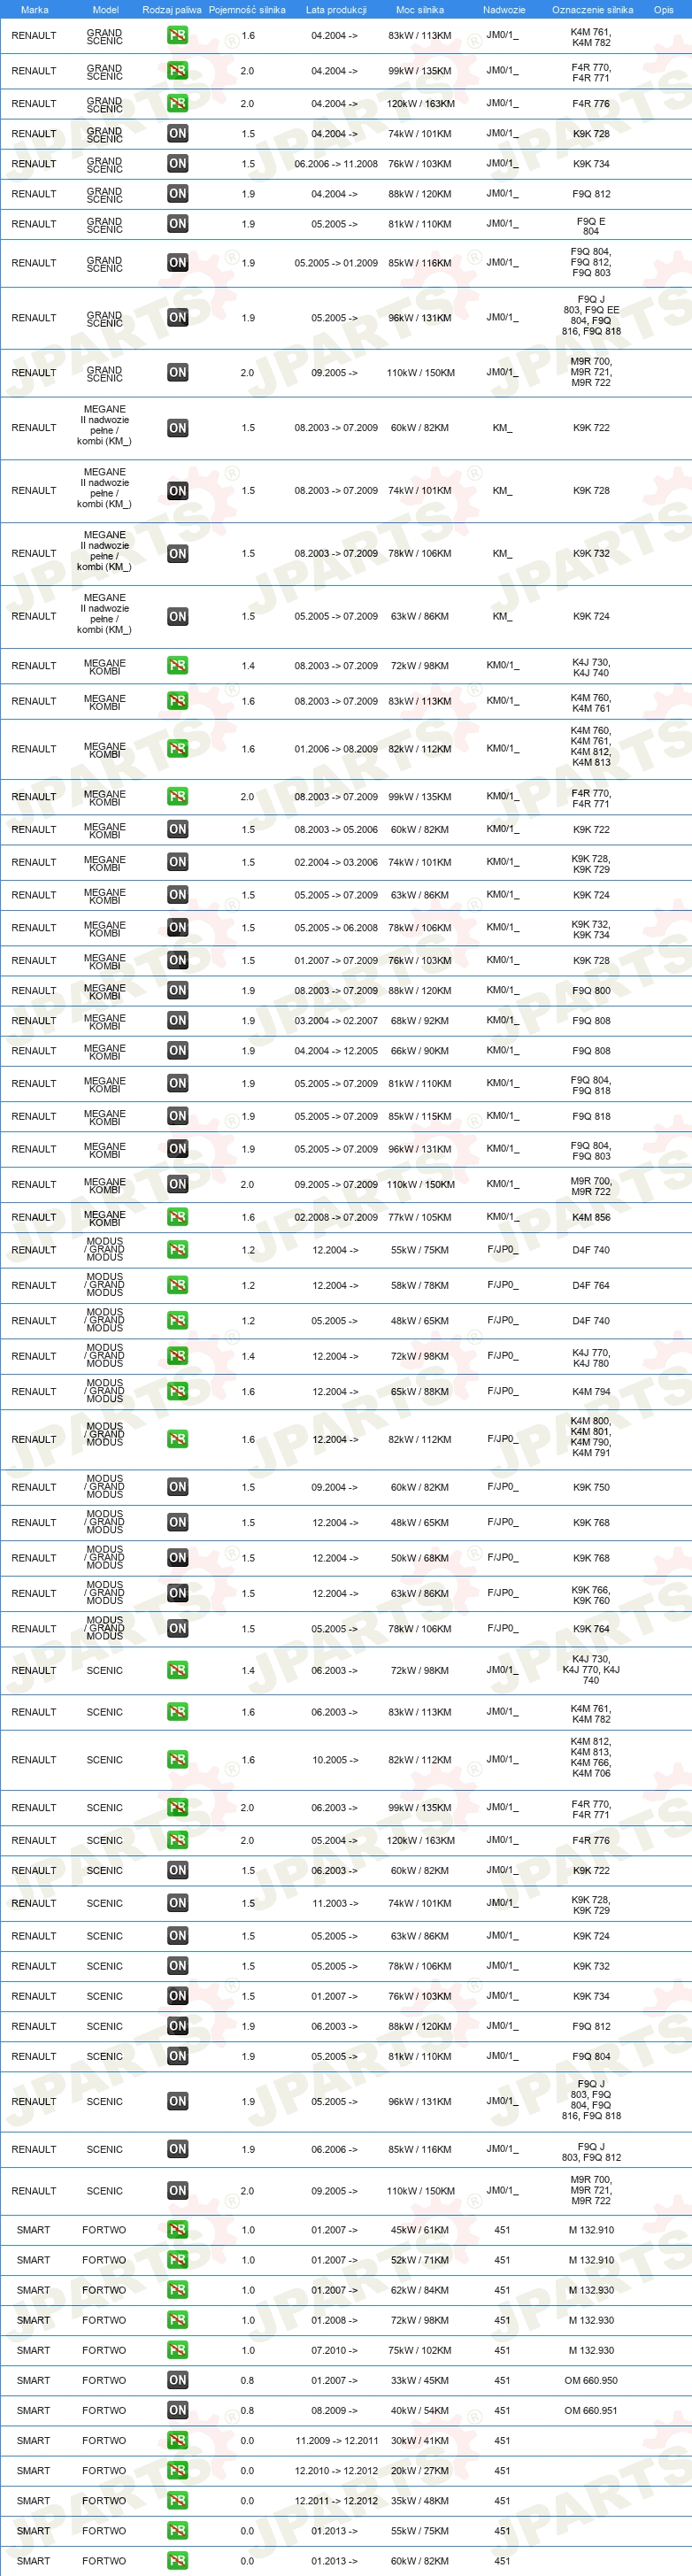Click the petrol icon for Smart Fortwo 75kW/102KM

[177, 2350]
